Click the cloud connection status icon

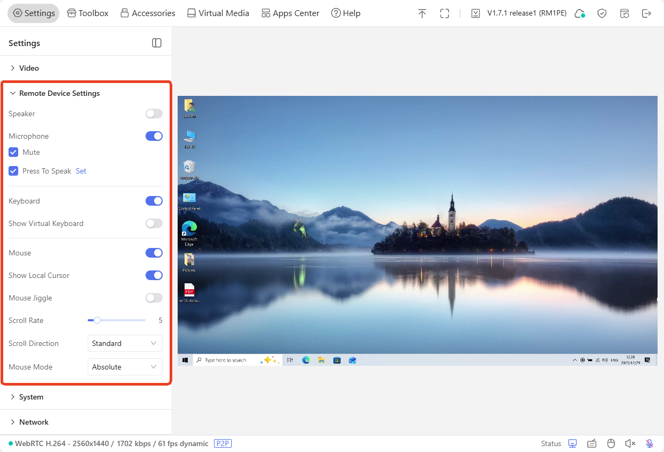coord(579,13)
